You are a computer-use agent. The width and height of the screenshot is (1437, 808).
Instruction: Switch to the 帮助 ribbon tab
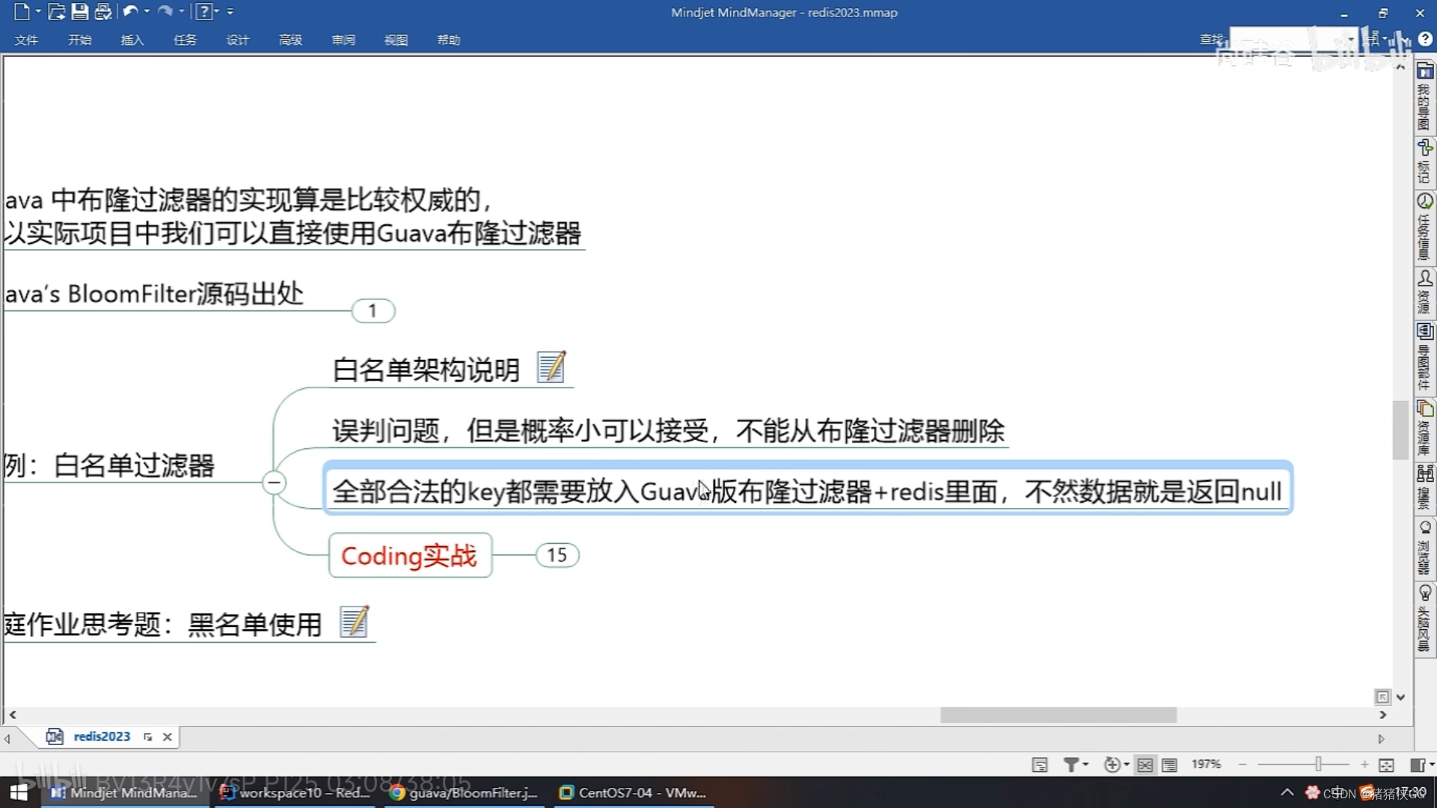click(x=449, y=40)
